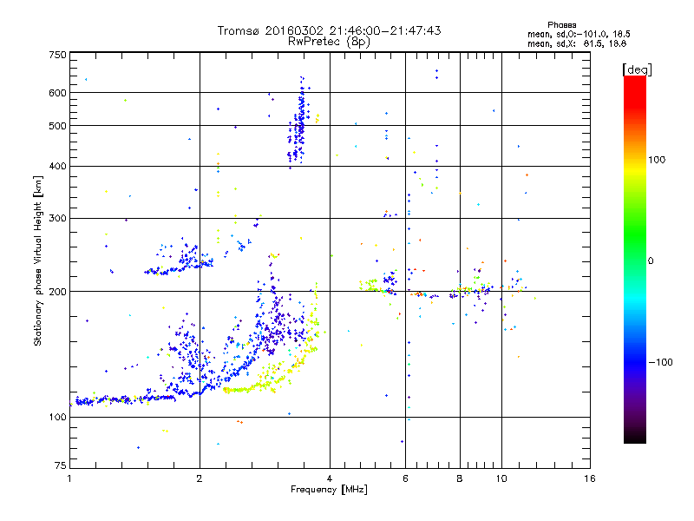Click the x-axis tick label '10'
This screenshot has height=521, width=694.
tap(501, 478)
